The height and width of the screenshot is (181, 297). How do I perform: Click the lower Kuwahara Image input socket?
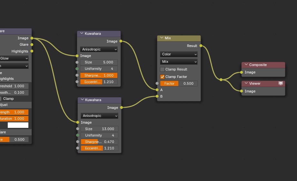(x=78, y=122)
